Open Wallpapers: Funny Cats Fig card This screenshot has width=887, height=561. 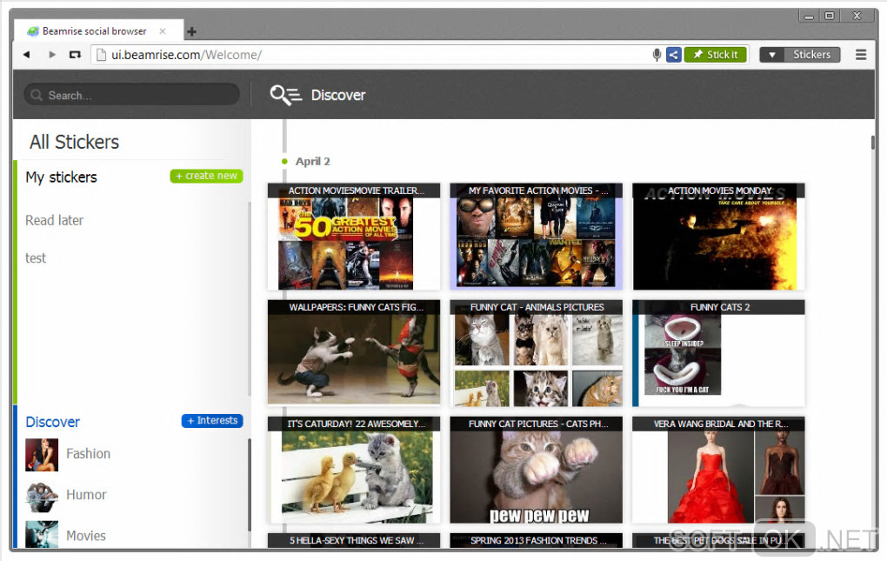(x=354, y=353)
